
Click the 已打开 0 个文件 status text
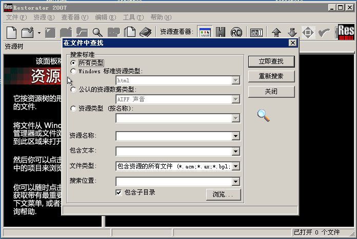(x=316, y=232)
